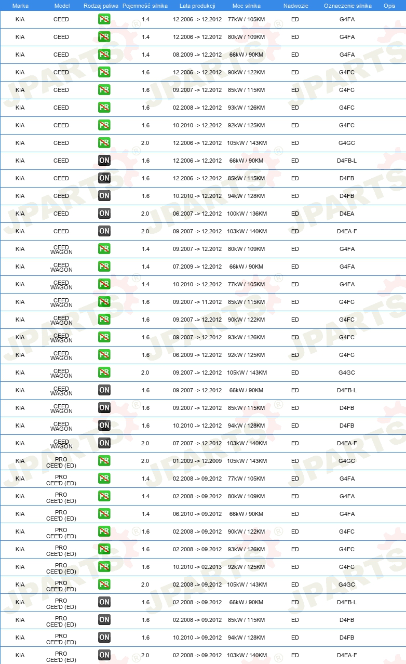Click the Lata produkcji column header
Viewport: 406px width, 664px height.
197,6
